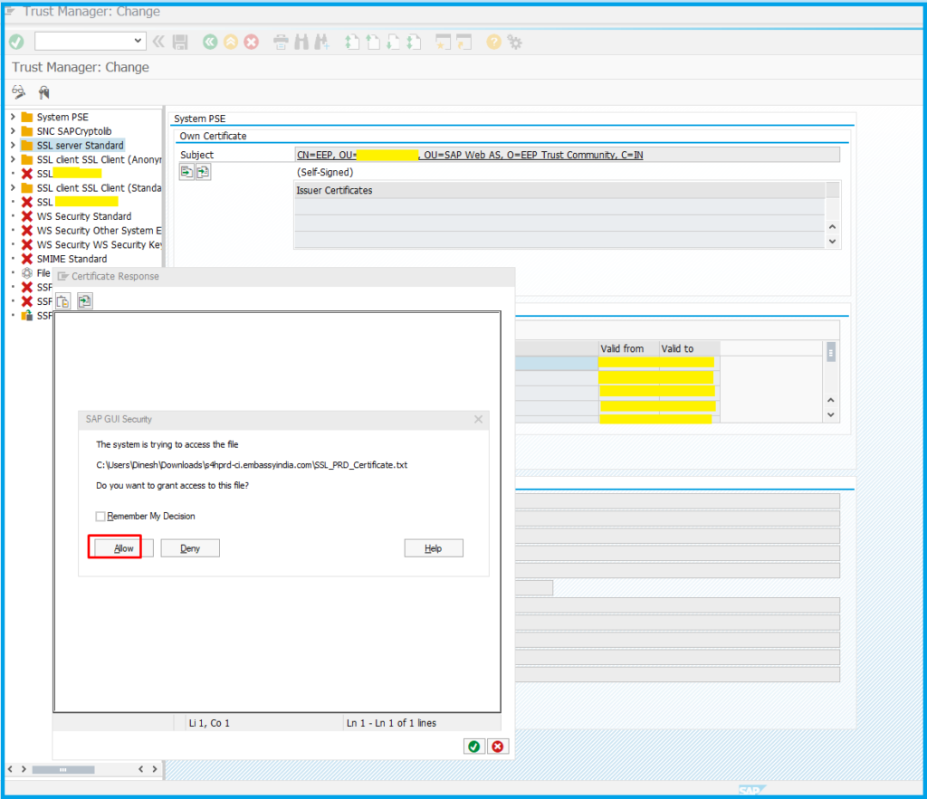Click Allow to grant file access
927x799 pixels.
[123, 548]
